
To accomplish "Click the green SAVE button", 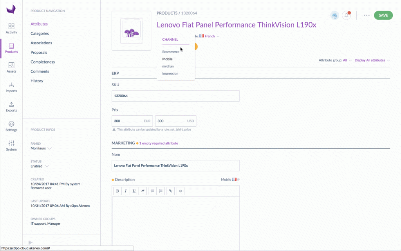I will [x=383, y=15].
